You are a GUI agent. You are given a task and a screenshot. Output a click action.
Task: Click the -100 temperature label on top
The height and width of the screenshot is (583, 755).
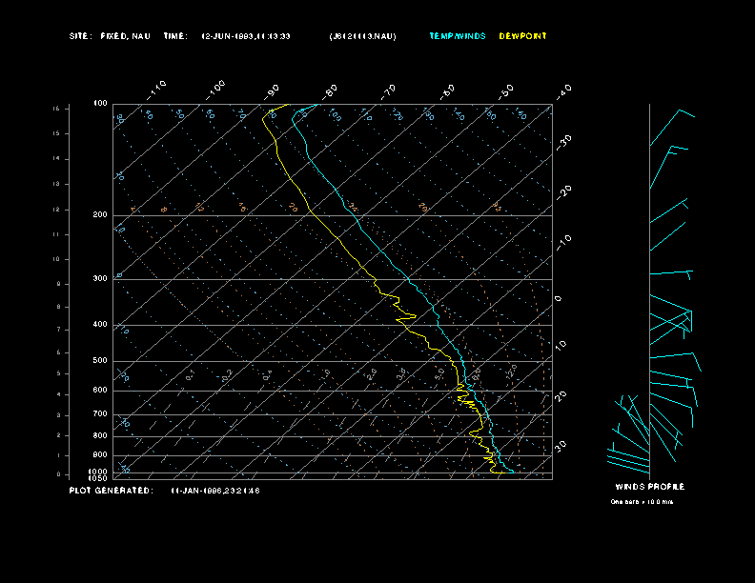click(x=215, y=90)
